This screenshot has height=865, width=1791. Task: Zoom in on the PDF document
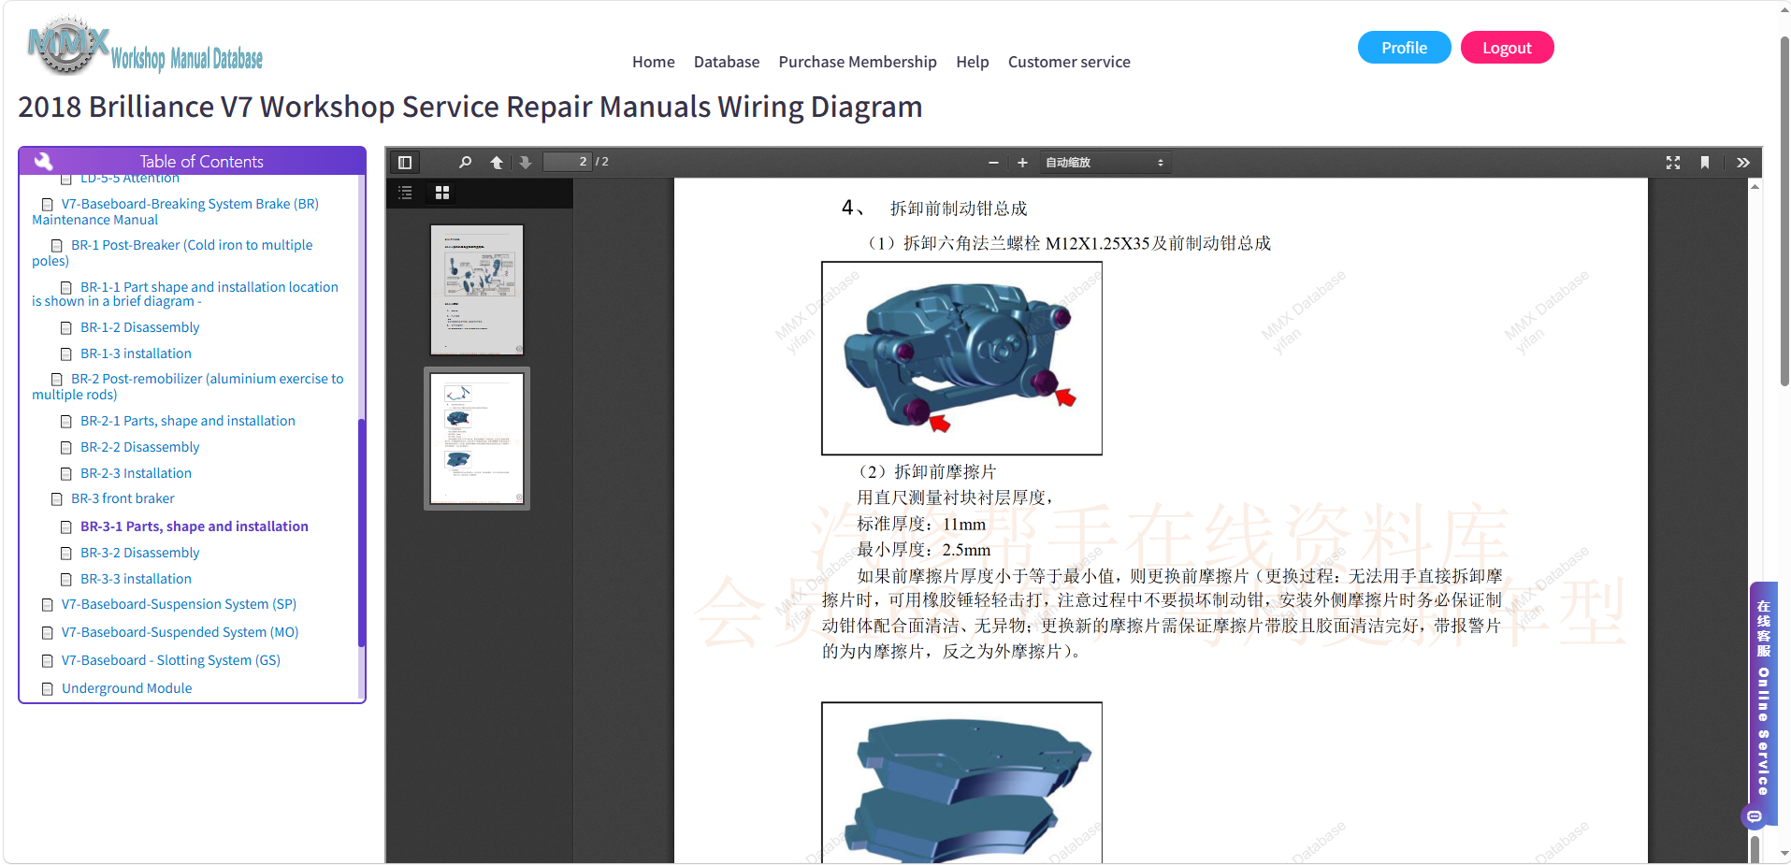click(x=1022, y=163)
